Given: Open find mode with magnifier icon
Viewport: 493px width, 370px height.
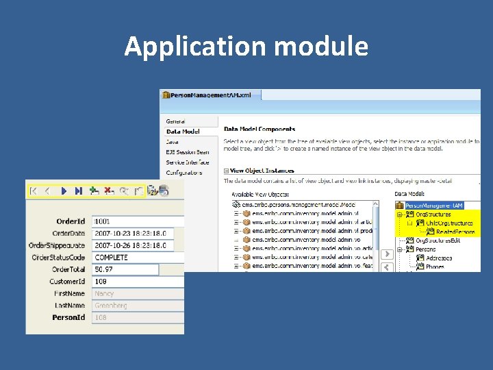Looking at the screenshot, I should (124, 191).
